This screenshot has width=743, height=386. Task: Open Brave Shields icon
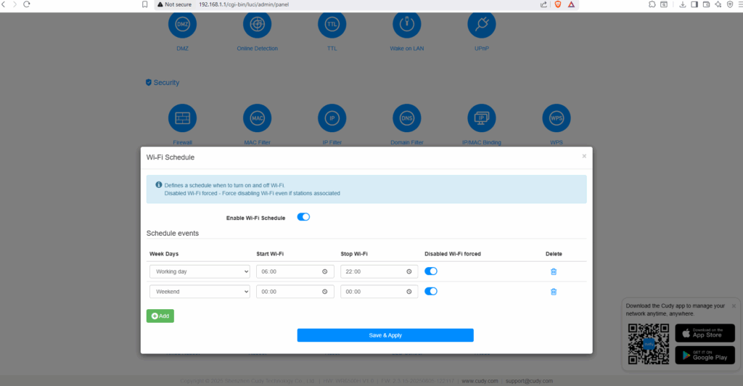click(558, 4)
